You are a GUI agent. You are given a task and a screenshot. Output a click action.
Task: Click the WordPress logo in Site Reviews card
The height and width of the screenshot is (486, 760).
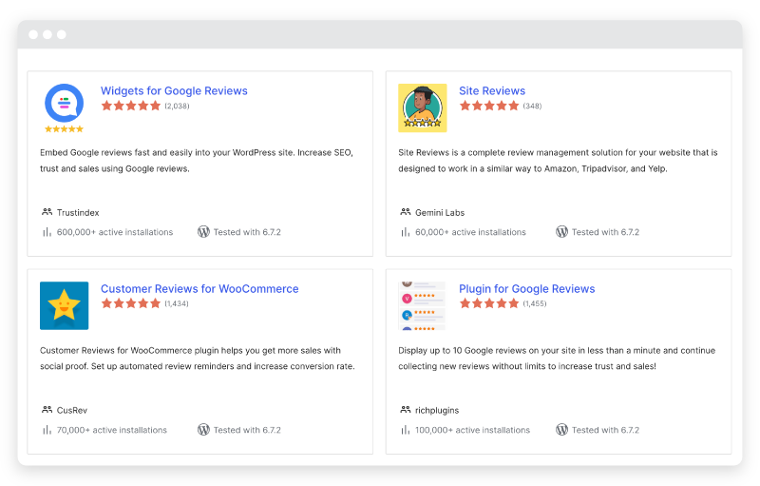pos(561,231)
